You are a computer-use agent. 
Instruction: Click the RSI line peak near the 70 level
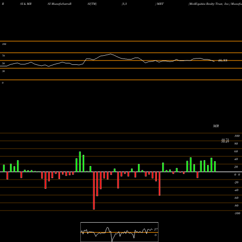110,54
